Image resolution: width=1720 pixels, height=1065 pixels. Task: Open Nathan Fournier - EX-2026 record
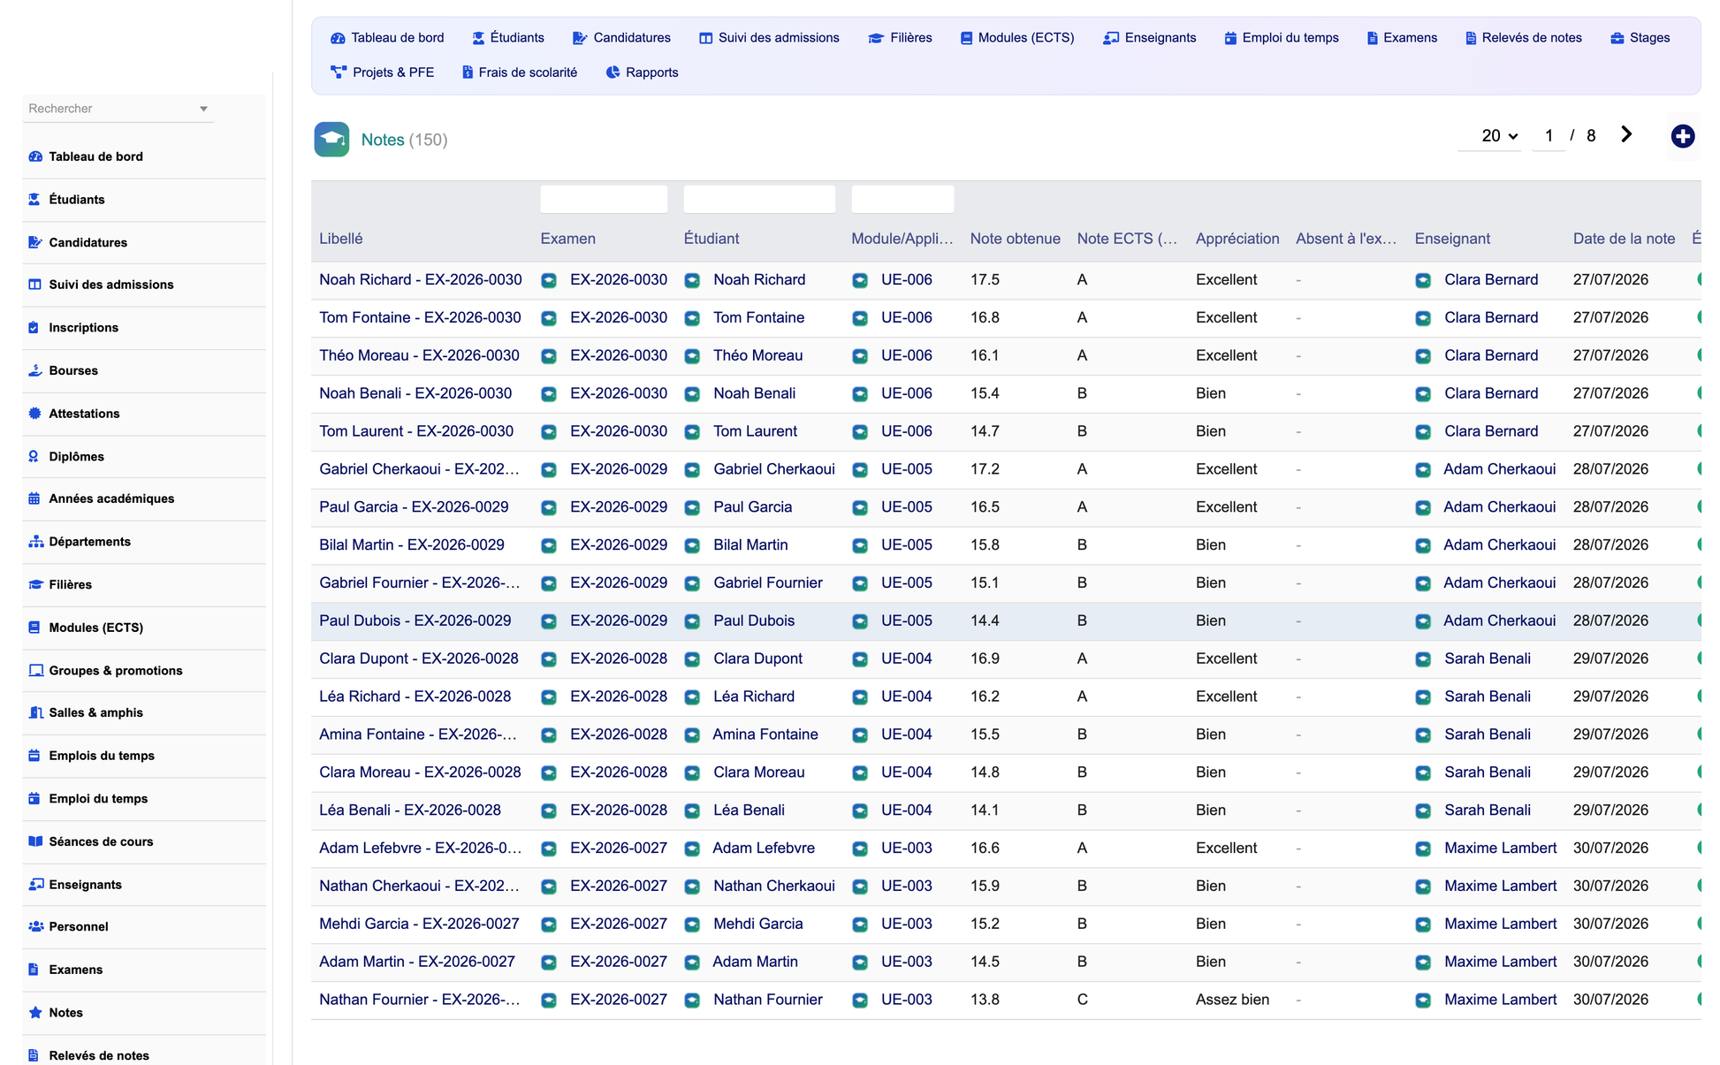pos(420,1000)
